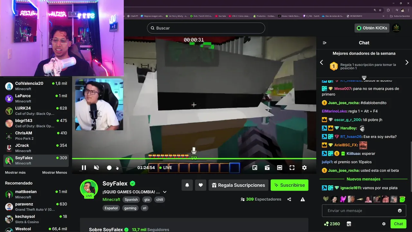This screenshot has height=232, width=412.
Task: Click the Buscar search field
Action: pos(206,28)
